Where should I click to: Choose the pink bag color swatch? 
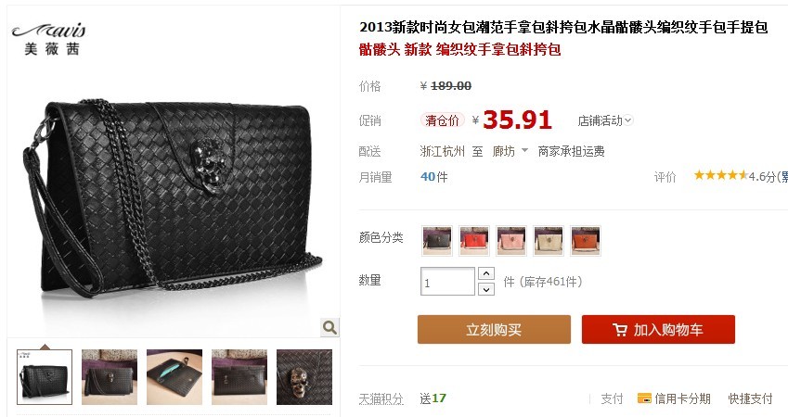511,240
